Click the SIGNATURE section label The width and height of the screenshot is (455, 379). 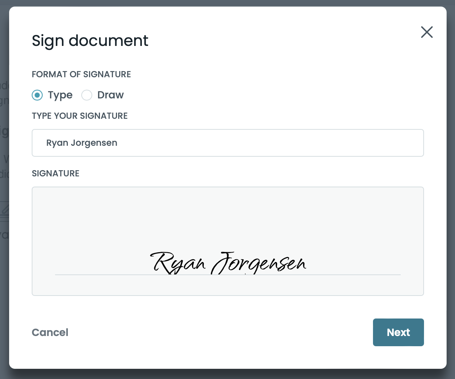55,173
